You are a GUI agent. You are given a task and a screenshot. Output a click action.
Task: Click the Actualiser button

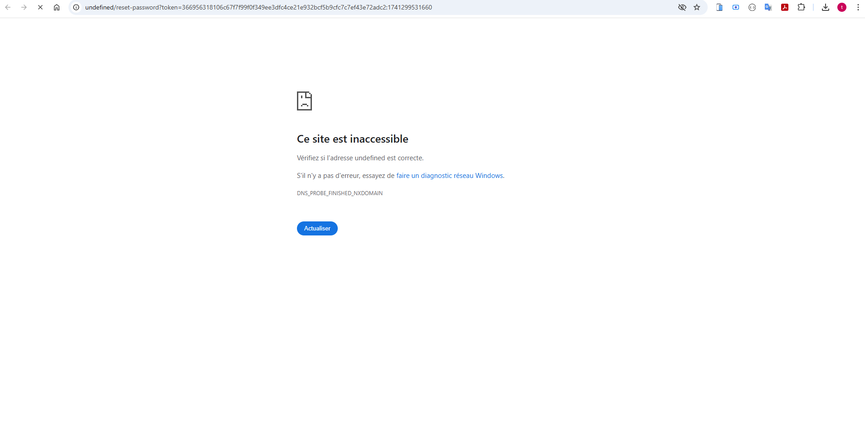coord(317,228)
